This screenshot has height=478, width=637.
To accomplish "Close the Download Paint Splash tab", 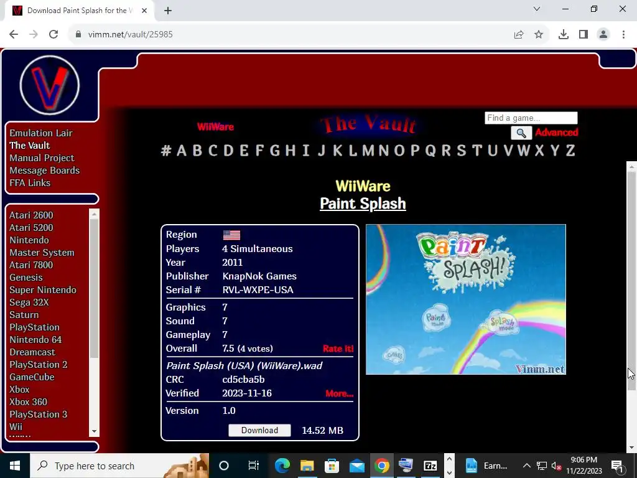I will 144,11.
